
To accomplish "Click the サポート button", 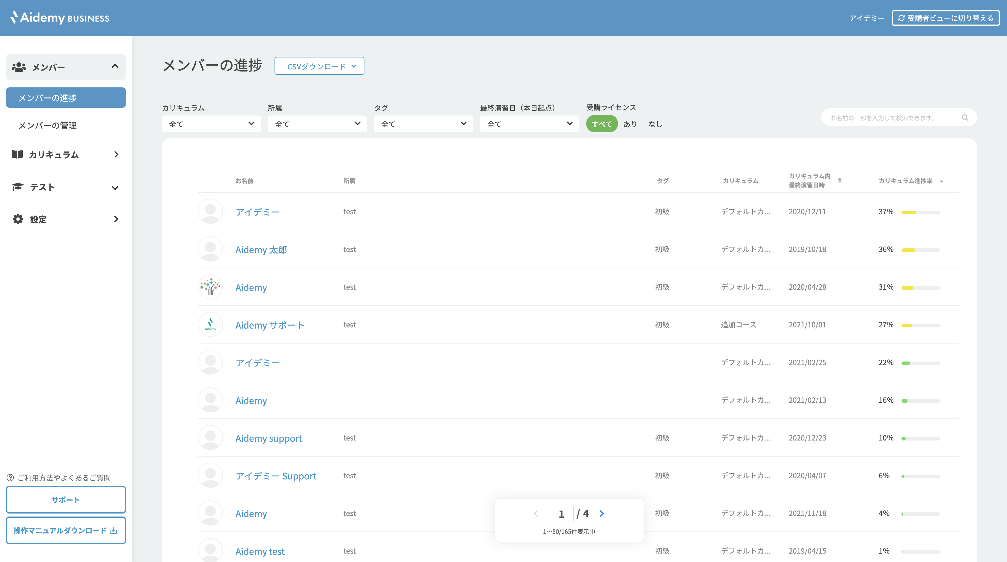I will pyautogui.click(x=65, y=499).
